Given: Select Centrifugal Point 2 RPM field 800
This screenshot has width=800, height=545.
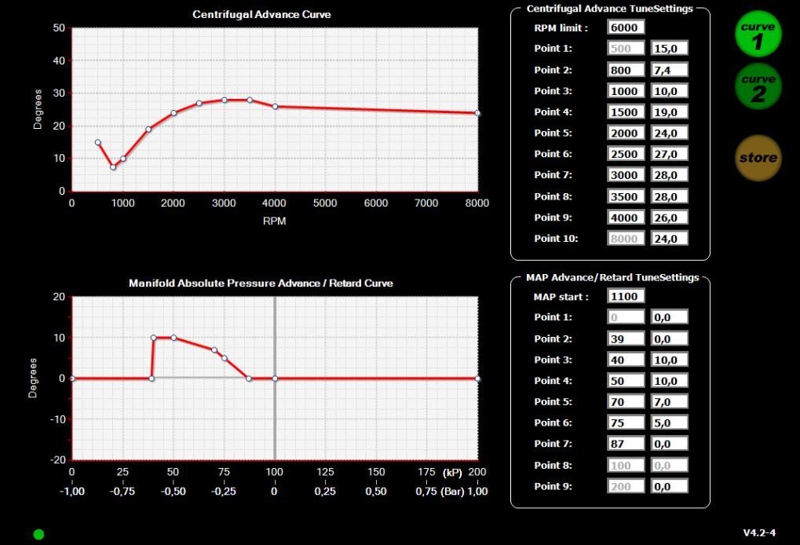Looking at the screenshot, I should [626, 70].
